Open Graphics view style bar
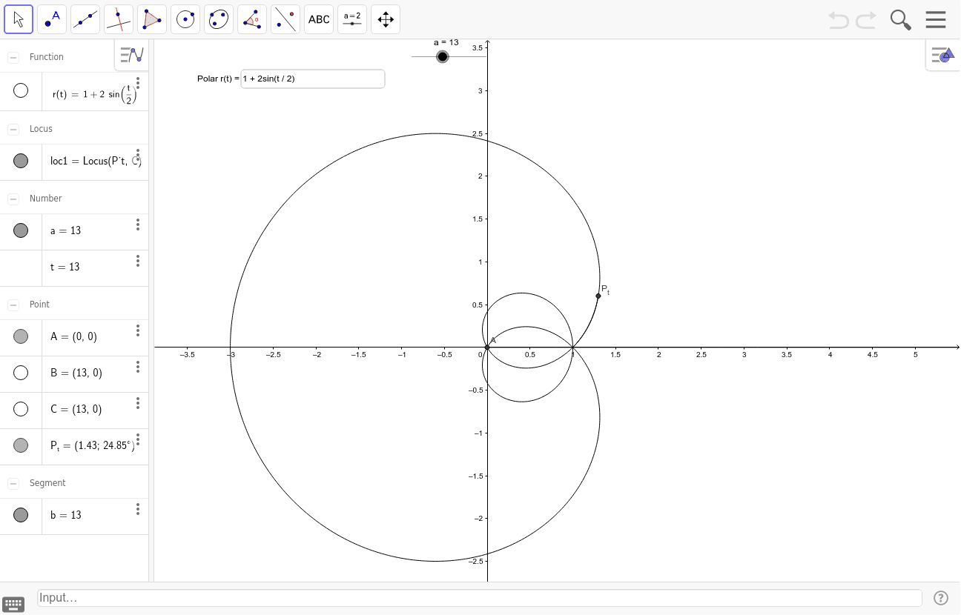961x615 pixels. point(943,55)
